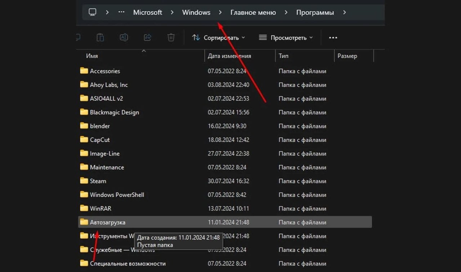The width and height of the screenshot is (461, 272).
Task: Open the three-dot See more toolbar menu
Action: [x=333, y=37]
